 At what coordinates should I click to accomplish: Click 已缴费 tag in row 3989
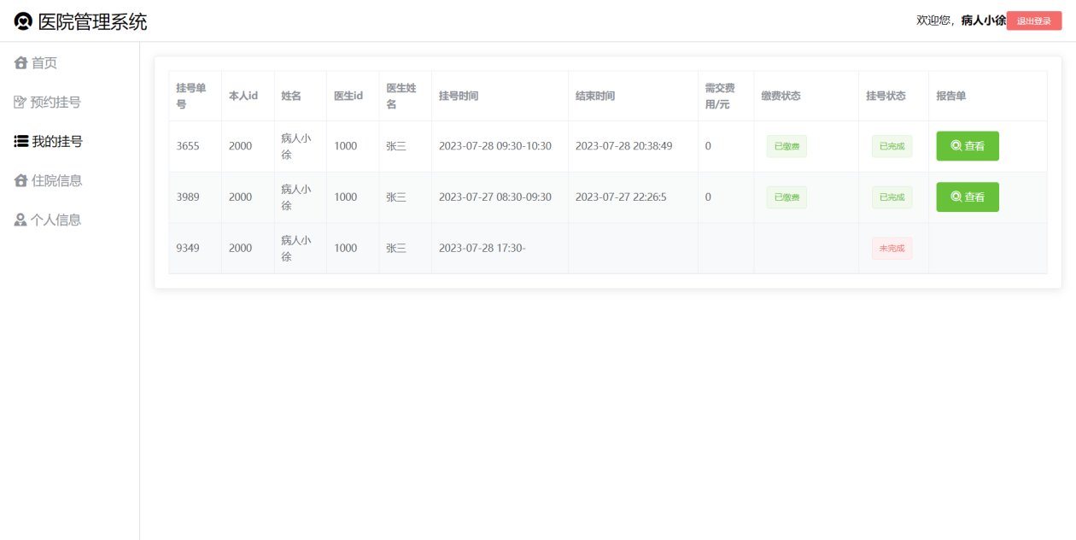coord(787,197)
